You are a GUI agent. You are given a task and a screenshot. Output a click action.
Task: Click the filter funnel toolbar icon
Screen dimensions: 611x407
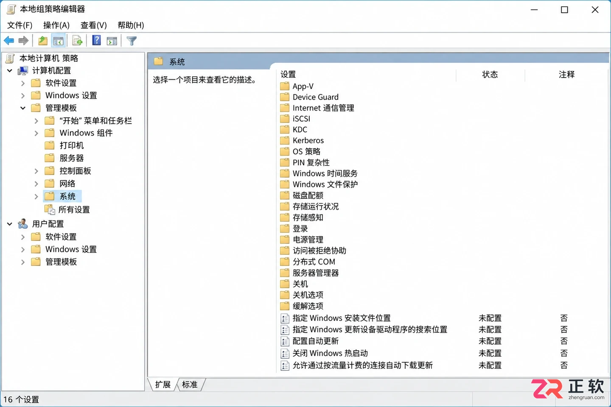[x=132, y=41]
